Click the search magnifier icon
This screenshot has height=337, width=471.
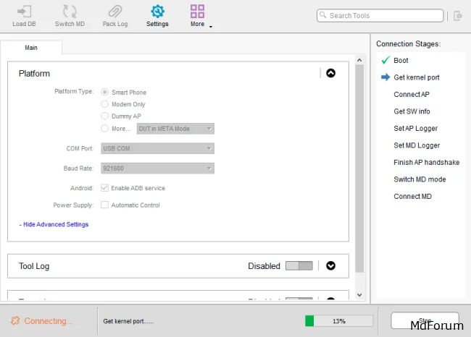click(x=323, y=15)
